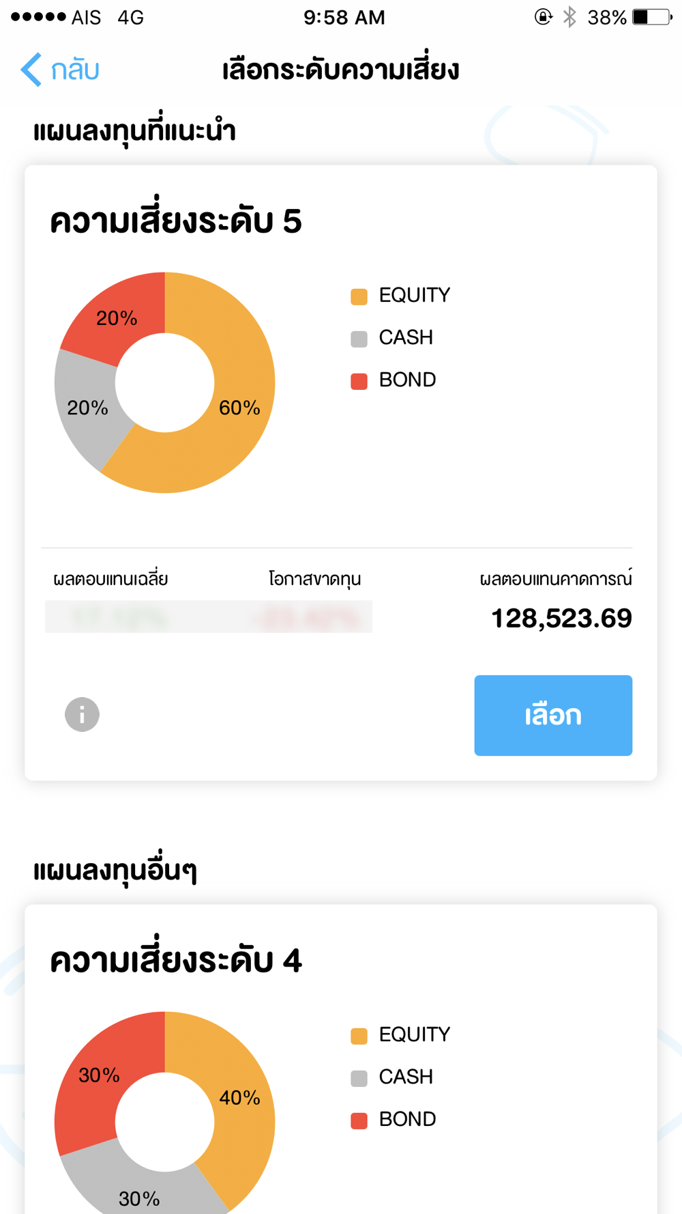682x1214 pixels.
Task: Tap the 20% red bond slice of level 5 chart
Action: pyautogui.click(x=117, y=317)
